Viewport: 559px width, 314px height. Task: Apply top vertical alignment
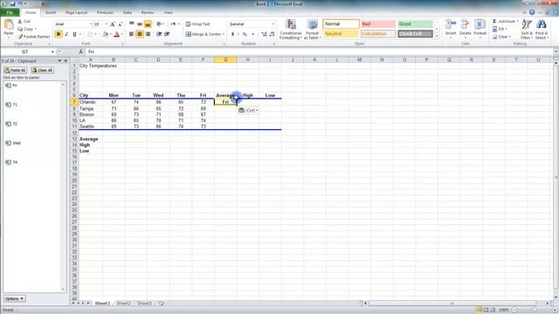[x=132, y=24]
